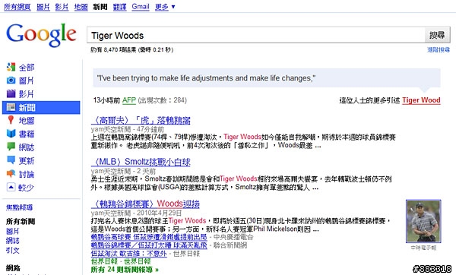
Task: Open maps via the red pin icon
Action: coord(11,120)
